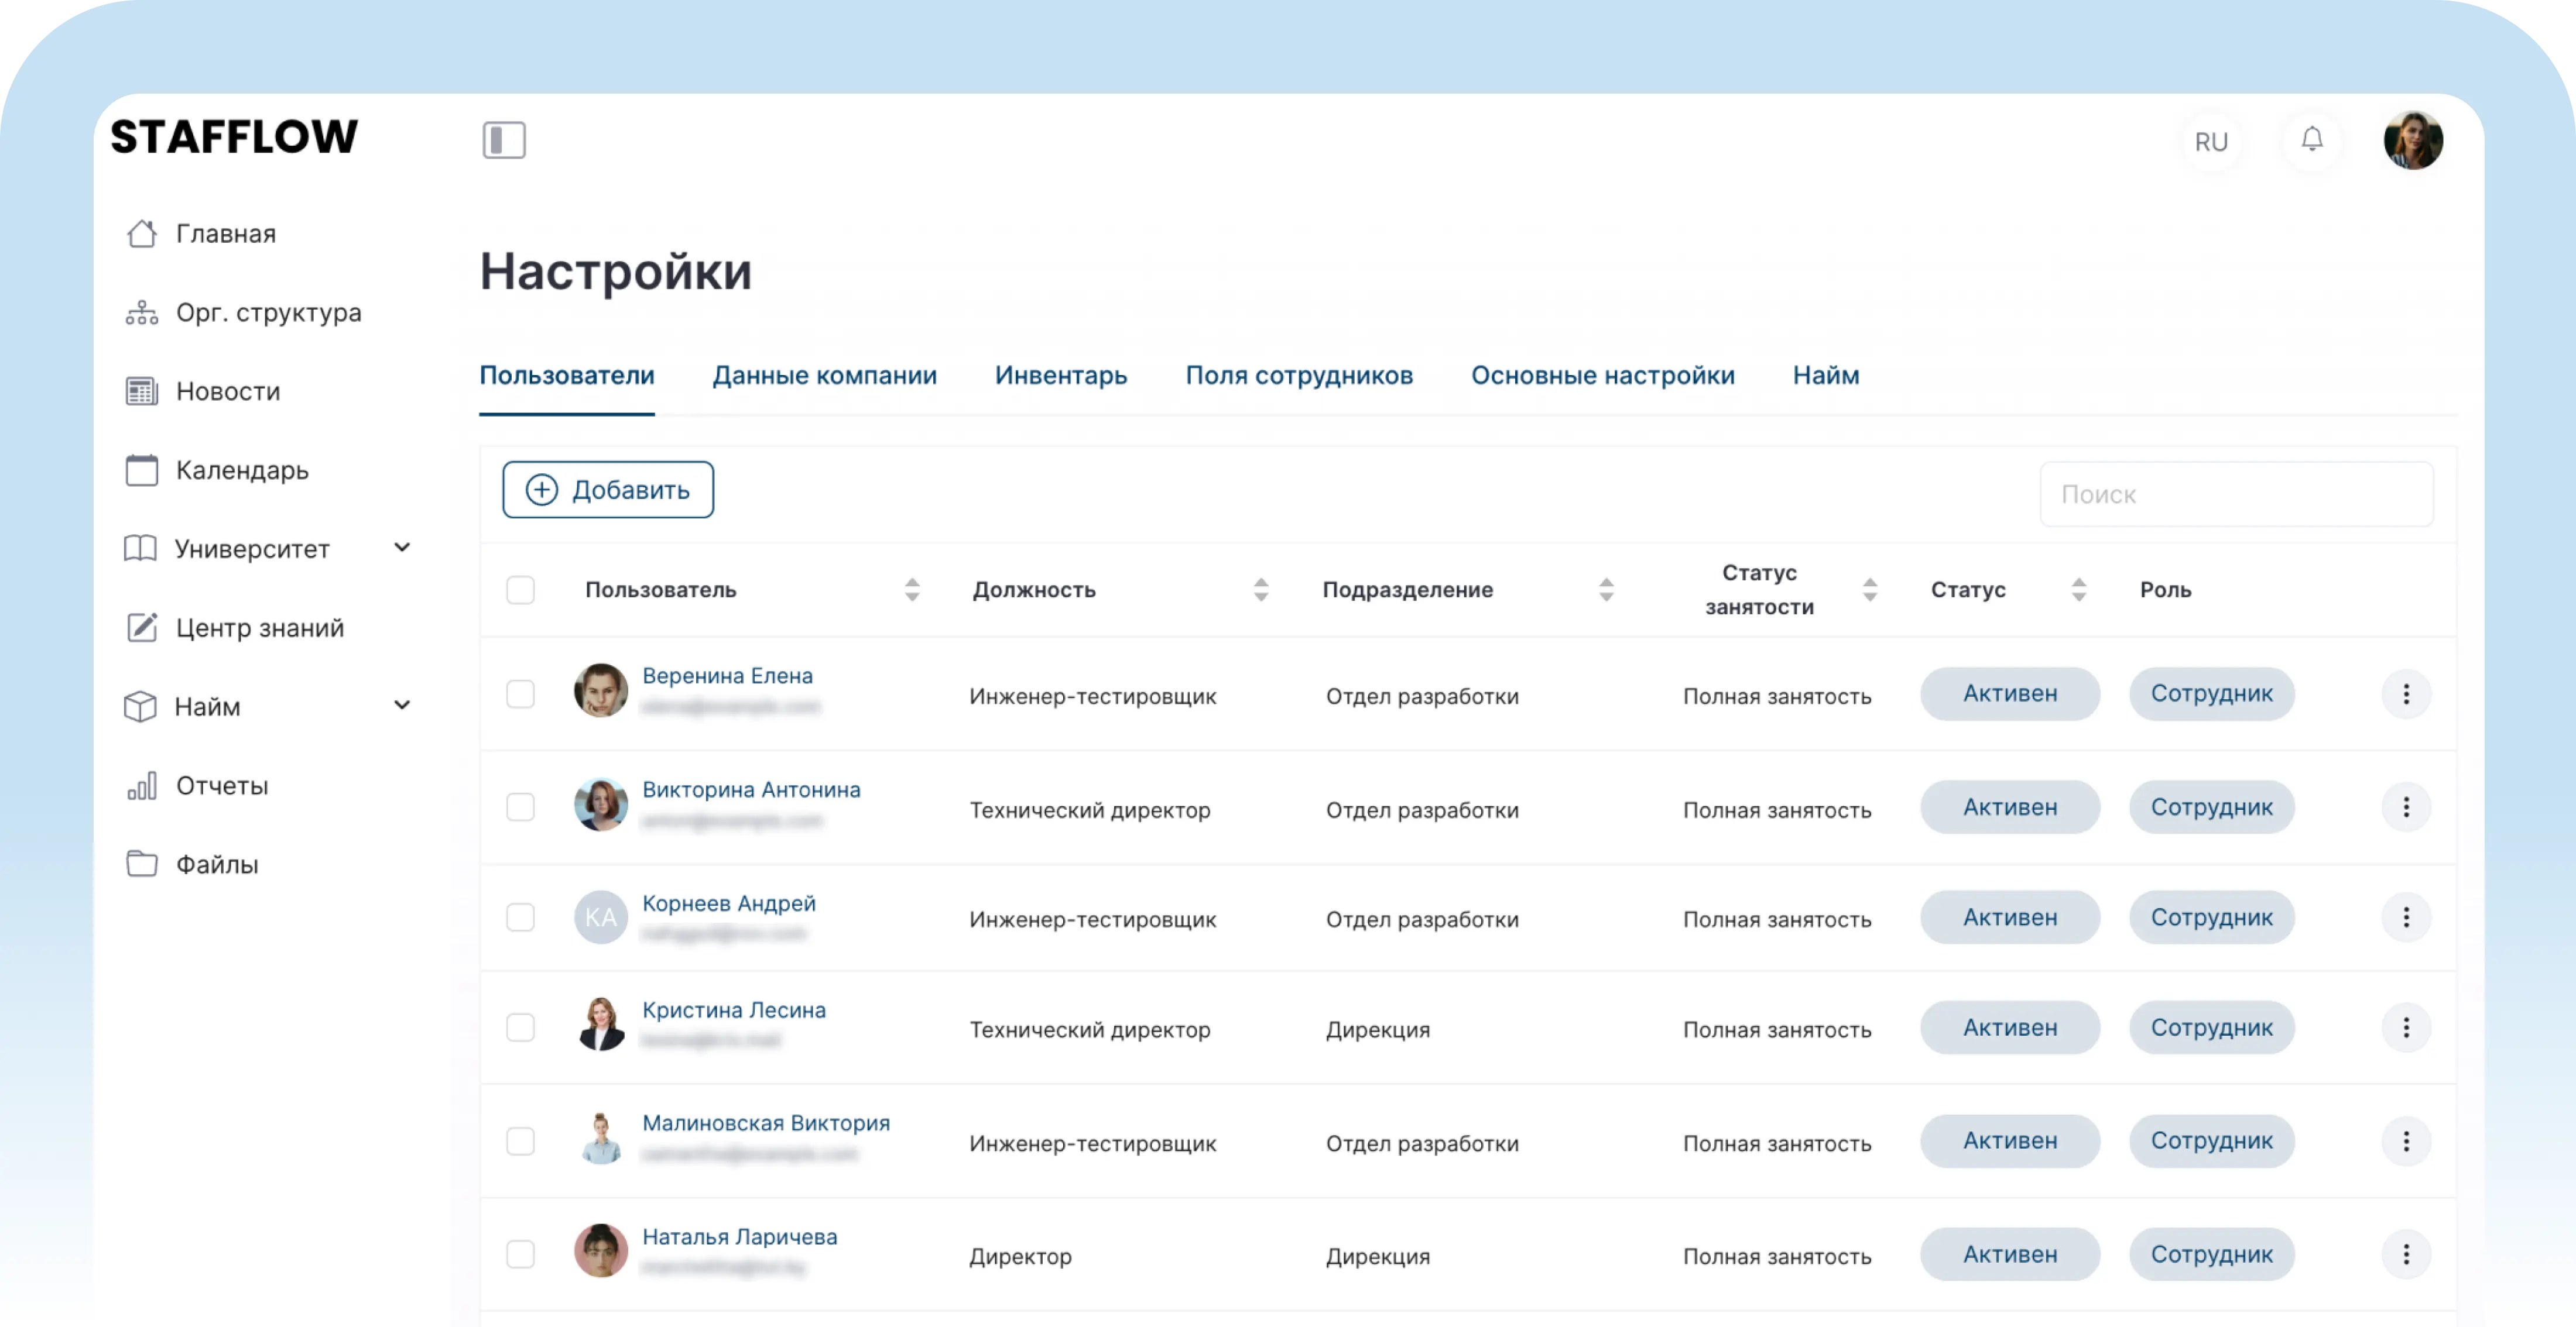Open Университет section

click(x=227, y=548)
